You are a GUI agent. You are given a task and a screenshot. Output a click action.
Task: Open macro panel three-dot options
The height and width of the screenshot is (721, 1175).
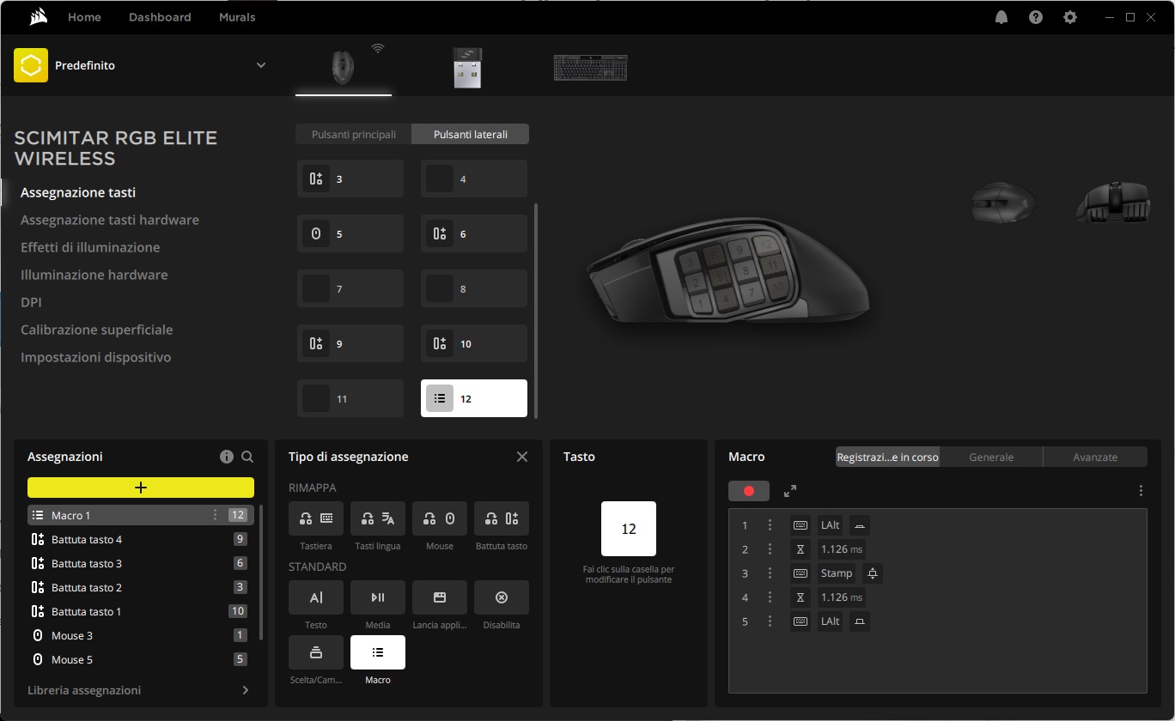(1141, 491)
